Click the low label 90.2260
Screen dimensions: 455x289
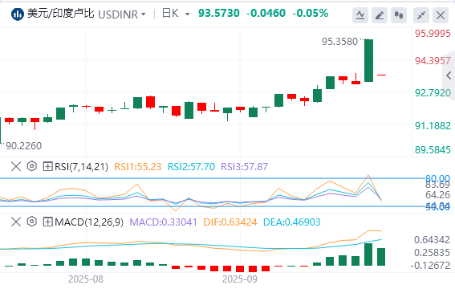tap(24, 146)
